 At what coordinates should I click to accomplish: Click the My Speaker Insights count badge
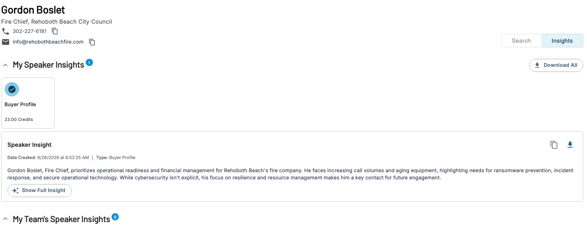pos(89,63)
